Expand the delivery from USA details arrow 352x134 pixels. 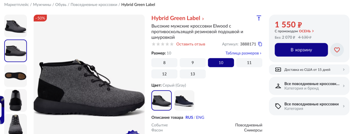[x=344, y=70]
